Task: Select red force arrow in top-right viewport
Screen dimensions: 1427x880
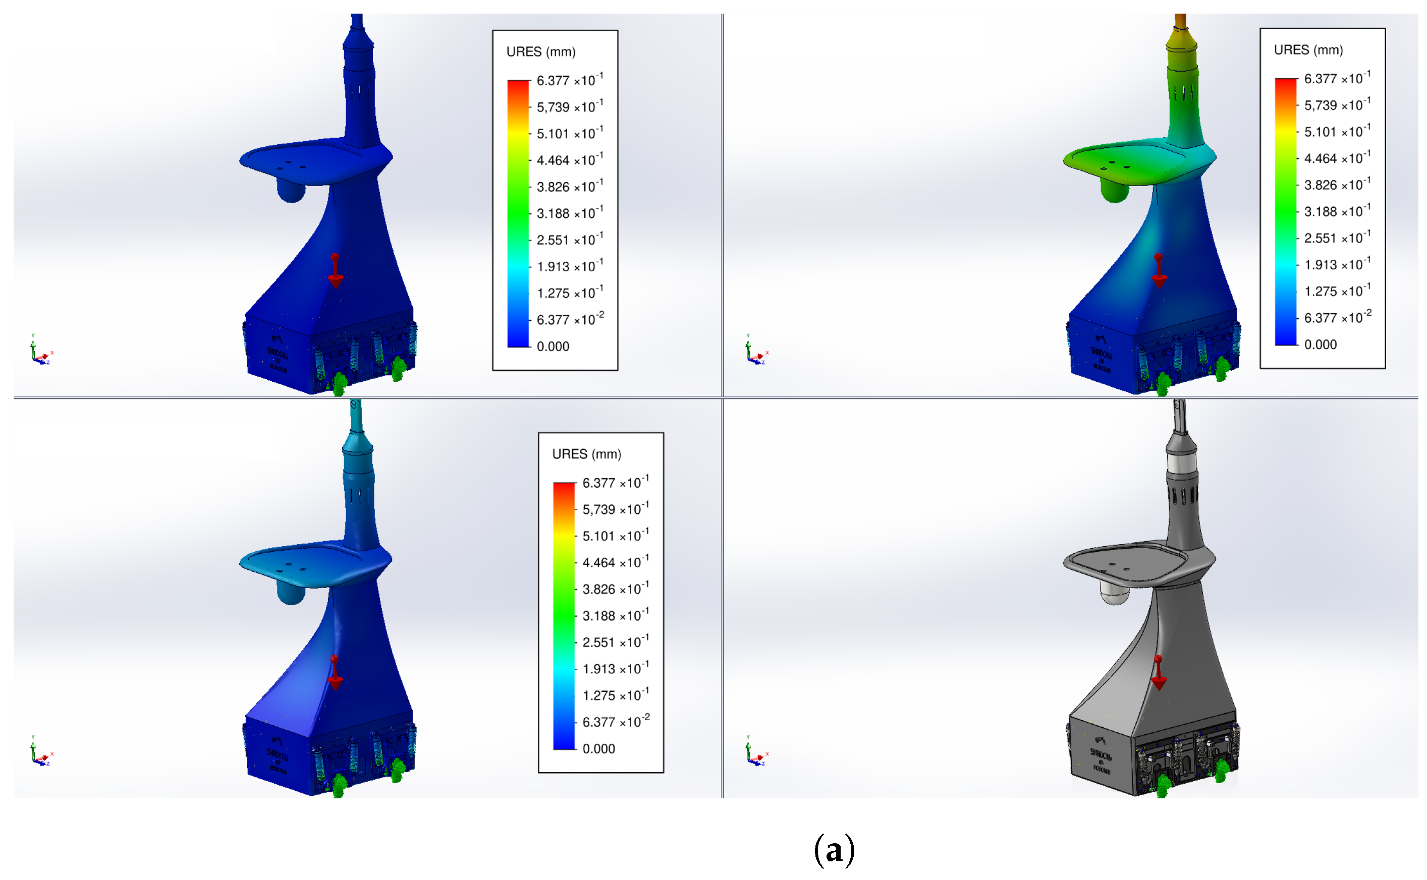Action: pos(1159,271)
